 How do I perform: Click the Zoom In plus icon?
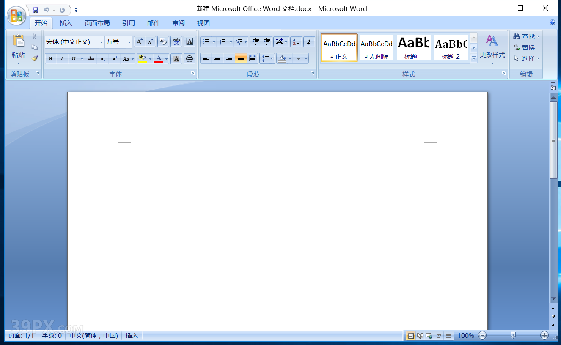point(544,336)
